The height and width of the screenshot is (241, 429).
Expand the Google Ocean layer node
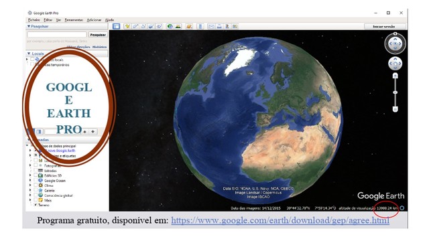30,180
